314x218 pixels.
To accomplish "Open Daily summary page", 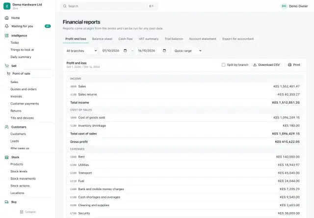I will pos(21,57).
